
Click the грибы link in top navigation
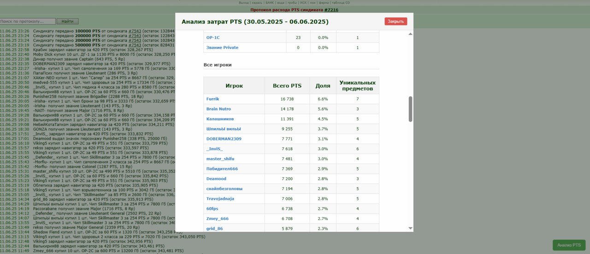tap(293, 3)
